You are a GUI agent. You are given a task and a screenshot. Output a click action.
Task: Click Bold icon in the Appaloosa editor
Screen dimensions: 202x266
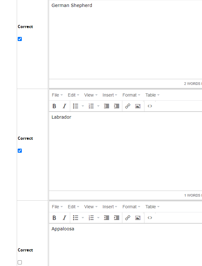(x=54, y=218)
